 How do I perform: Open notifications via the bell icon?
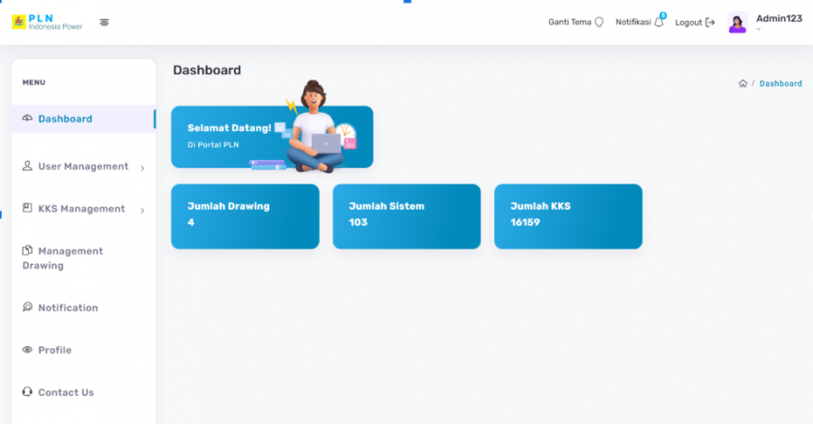point(659,23)
